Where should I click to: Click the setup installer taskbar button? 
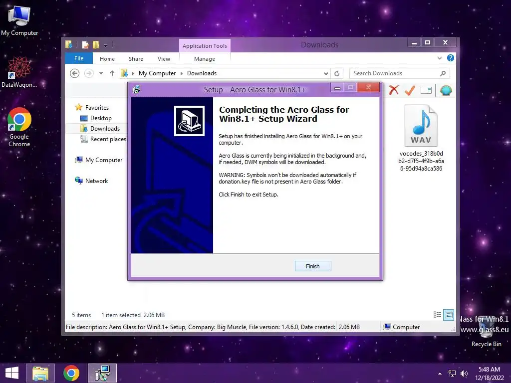[102, 373]
